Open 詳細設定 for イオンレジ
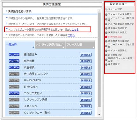Screen dimensions: 137x120 click(x=86, y=106)
